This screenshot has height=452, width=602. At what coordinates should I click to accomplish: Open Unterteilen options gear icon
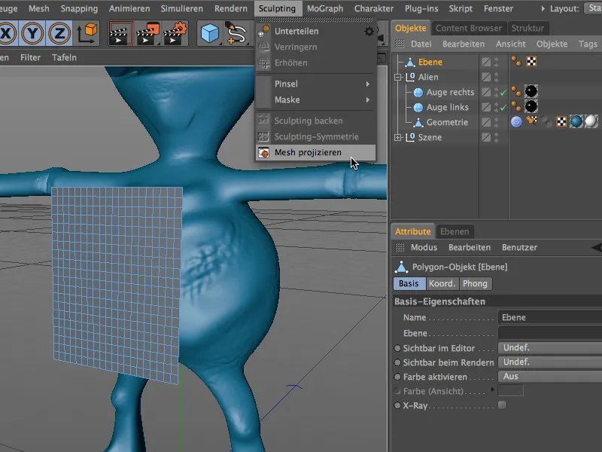click(369, 31)
